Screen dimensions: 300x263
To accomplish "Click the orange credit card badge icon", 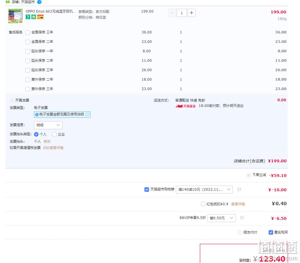I will click(x=40, y=17).
